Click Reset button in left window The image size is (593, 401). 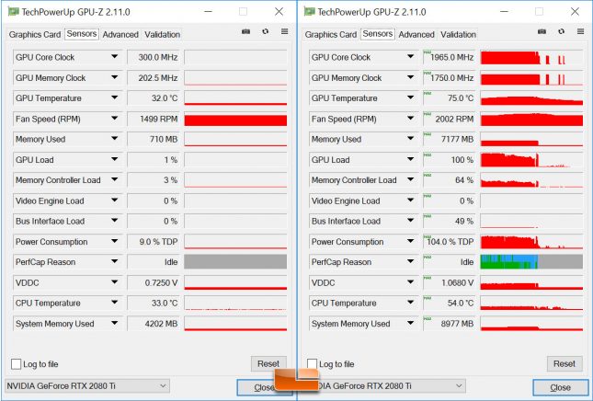268,364
